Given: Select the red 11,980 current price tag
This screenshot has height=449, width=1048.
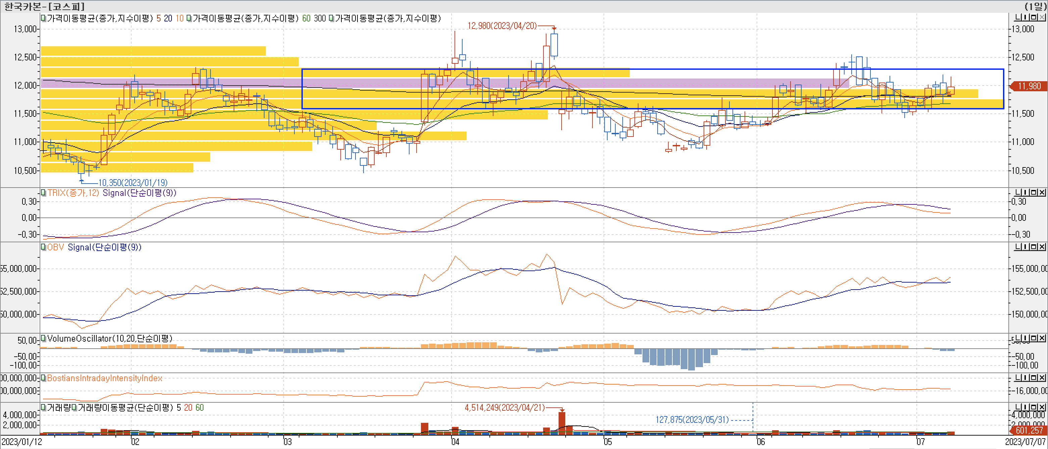Looking at the screenshot, I should point(1029,86).
